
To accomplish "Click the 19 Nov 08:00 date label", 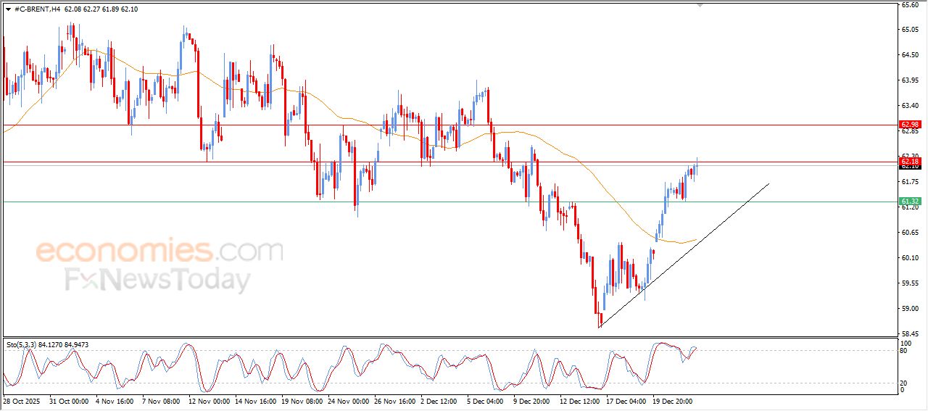I will tap(302, 401).
